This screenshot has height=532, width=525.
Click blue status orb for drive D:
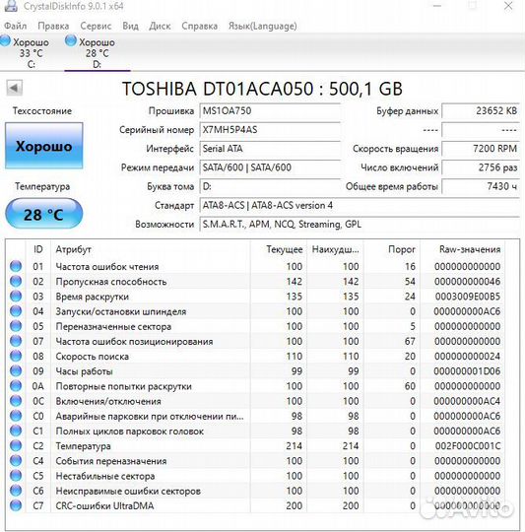pos(71,40)
